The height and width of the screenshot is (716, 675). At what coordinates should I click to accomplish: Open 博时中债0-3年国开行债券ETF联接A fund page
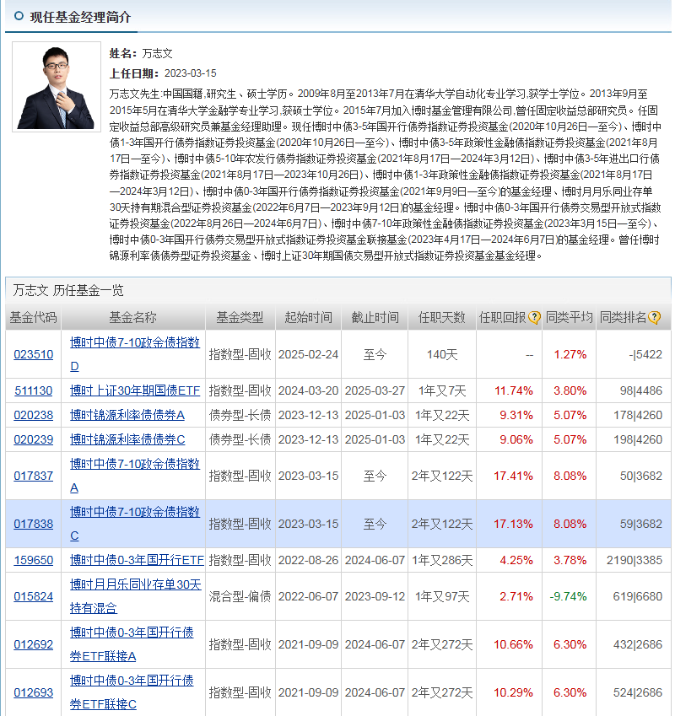point(132,644)
